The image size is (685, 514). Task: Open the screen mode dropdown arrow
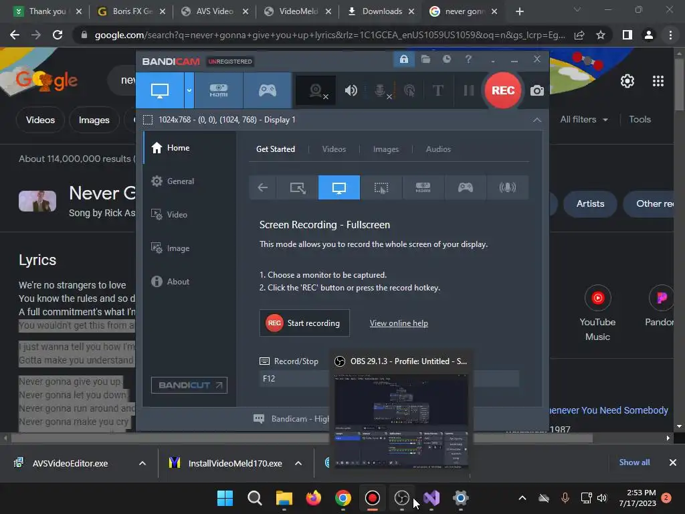(x=189, y=90)
